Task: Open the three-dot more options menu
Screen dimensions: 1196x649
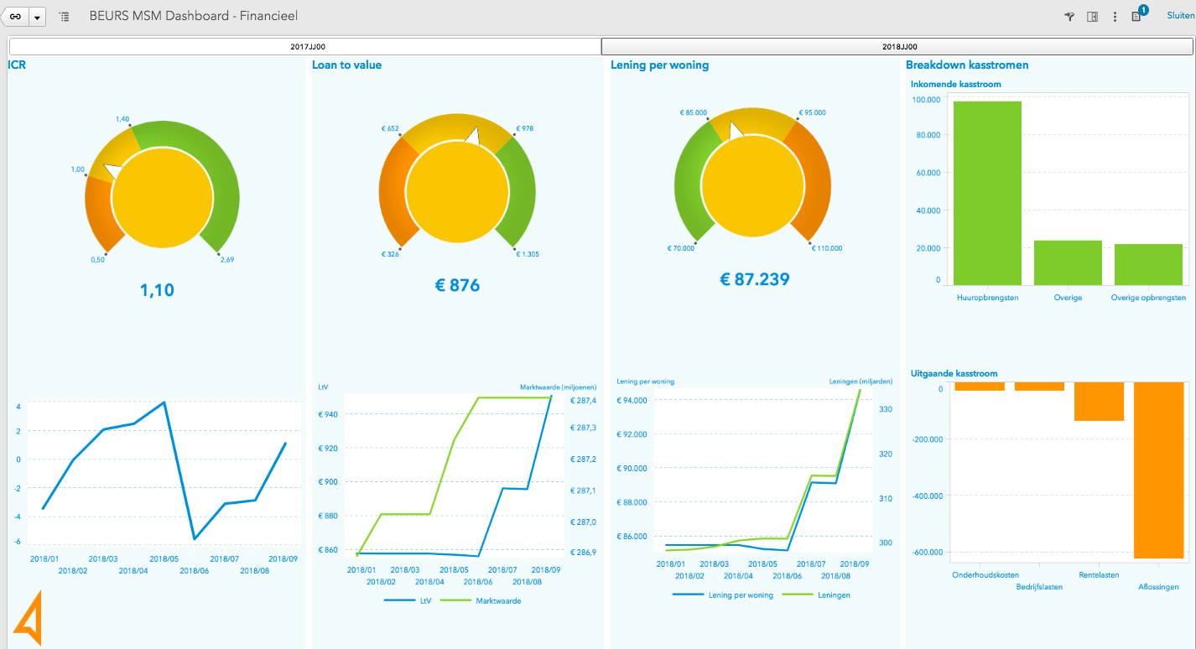Action: [x=1115, y=17]
